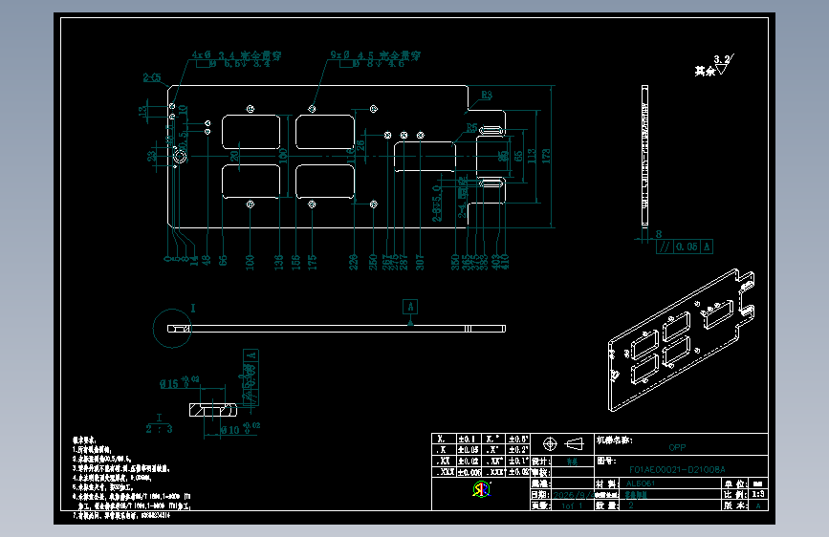829x537 pixels.
Task: Select the 其余 surface finish note
Action: (705, 71)
